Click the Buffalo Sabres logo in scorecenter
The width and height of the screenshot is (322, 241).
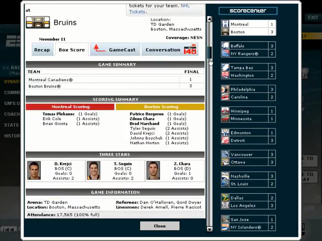click(225, 46)
